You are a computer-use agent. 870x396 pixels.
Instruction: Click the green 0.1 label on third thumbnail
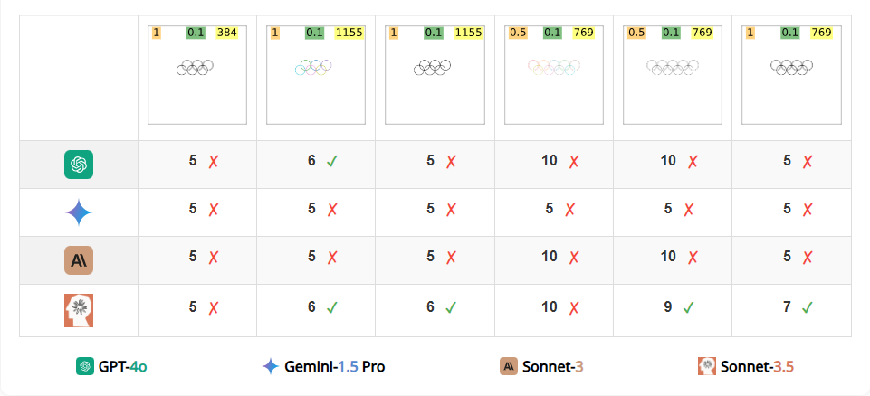[x=434, y=33]
